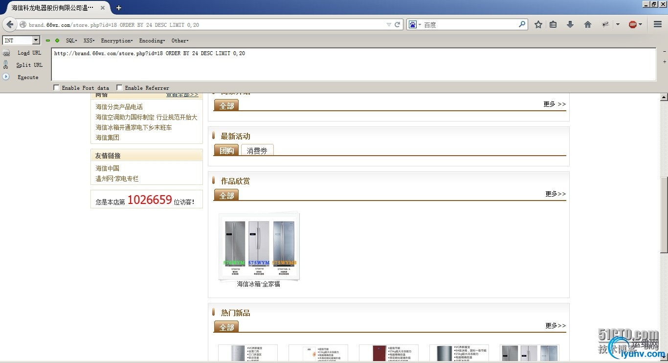
Task: Select the 团购 tab
Action: coord(226,150)
